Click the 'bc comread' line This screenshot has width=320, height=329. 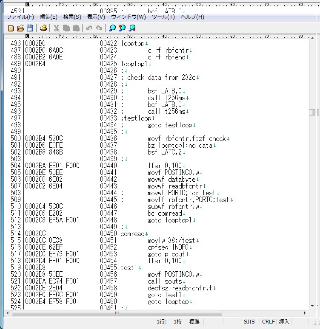click(165, 213)
